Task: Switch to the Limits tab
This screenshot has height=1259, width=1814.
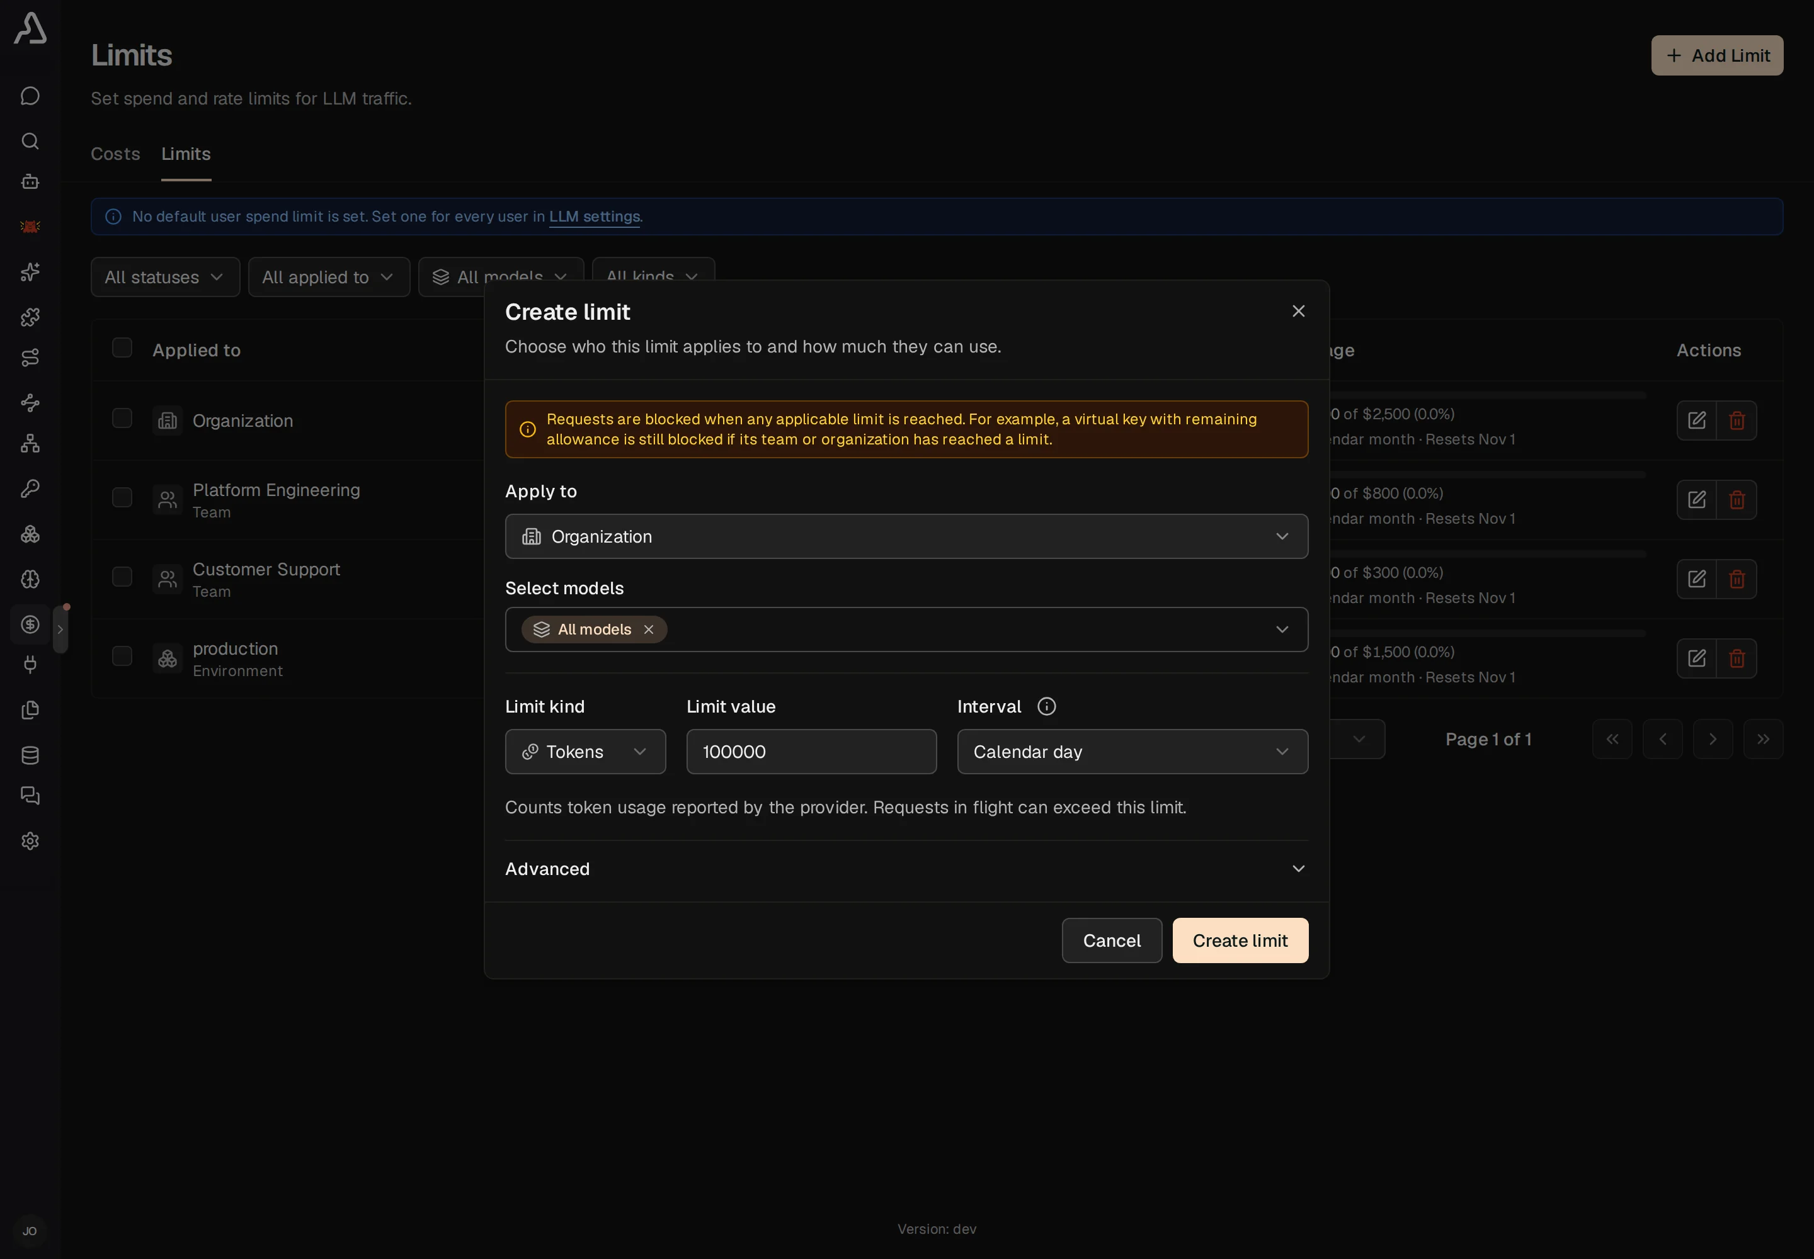Action: click(x=186, y=154)
